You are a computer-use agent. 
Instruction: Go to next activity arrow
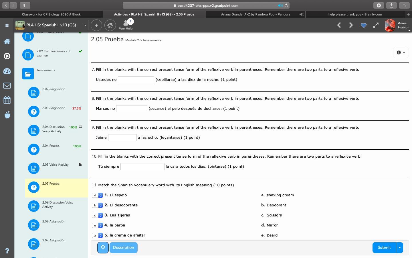[x=351, y=25]
